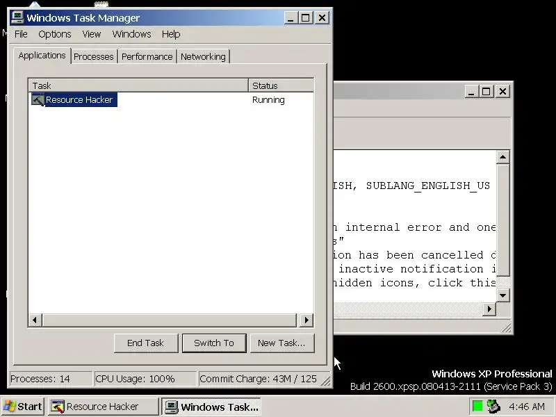Click Resource Hacker horizontal scroll right arrow
556x417 pixels.
489,309
